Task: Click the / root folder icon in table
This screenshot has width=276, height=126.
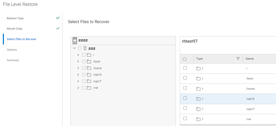Action: 198,68
